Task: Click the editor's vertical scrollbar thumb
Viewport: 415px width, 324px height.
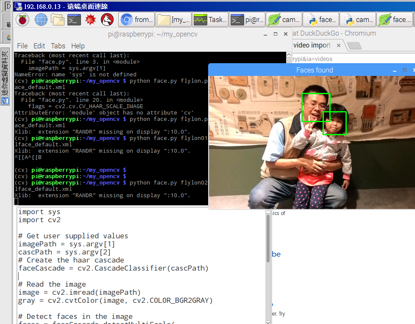Action: [x=268, y=237]
